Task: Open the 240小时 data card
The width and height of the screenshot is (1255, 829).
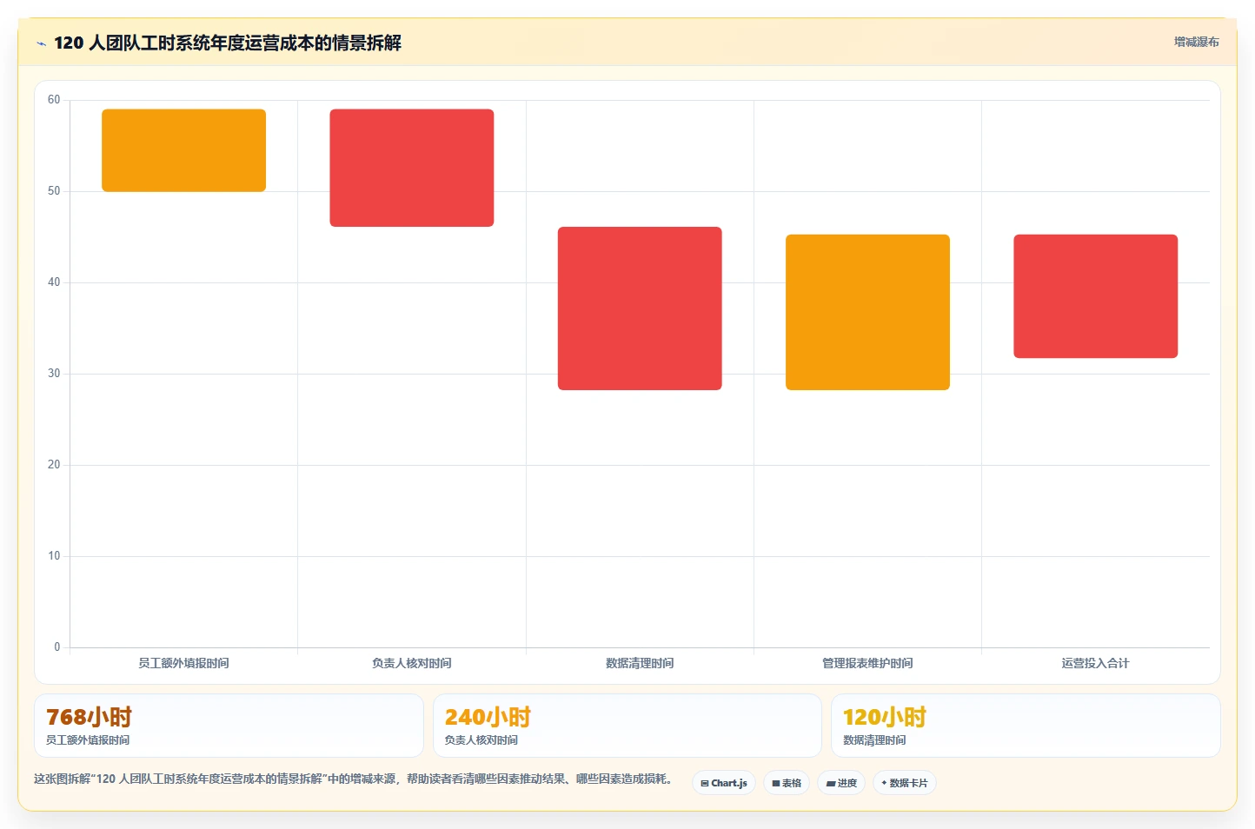Action: 627,726
